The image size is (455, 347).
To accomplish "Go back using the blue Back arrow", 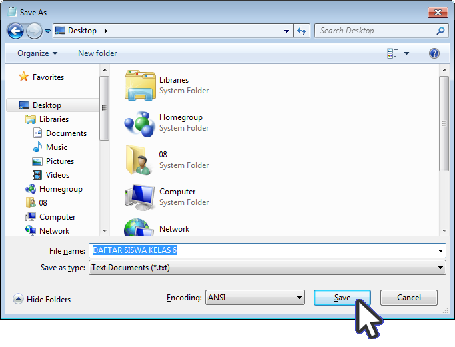I will tap(15, 31).
